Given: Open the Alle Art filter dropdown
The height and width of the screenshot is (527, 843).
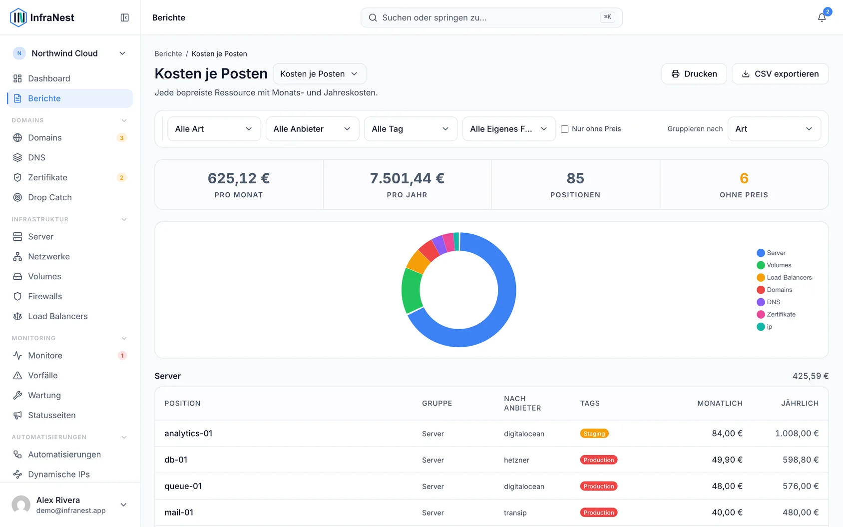Looking at the screenshot, I should click(x=214, y=129).
